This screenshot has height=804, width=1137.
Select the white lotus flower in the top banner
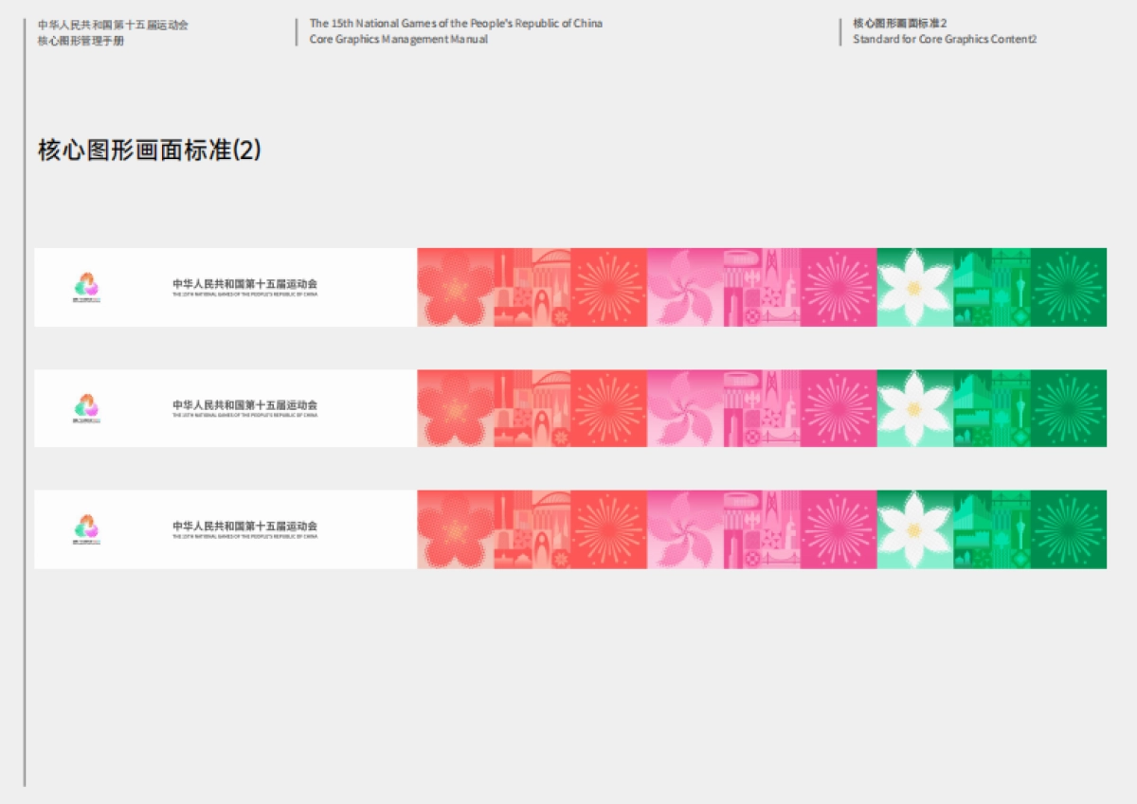click(914, 287)
